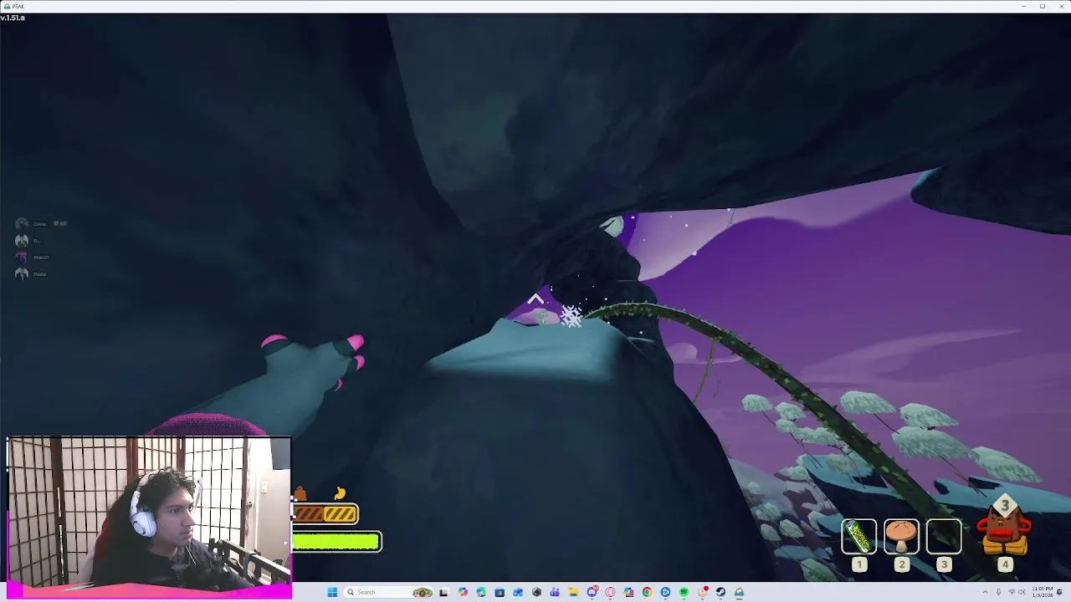Viewport: 1071px width, 602px height.
Task: Maximize the PEAK window
Action: [x=1042, y=6]
